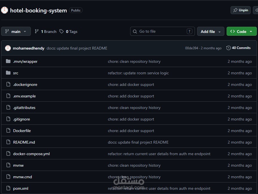Click the .gitattributes file icon

click(x=8, y=107)
